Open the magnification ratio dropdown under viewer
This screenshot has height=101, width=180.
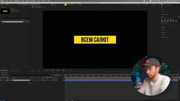(x=33, y=70)
